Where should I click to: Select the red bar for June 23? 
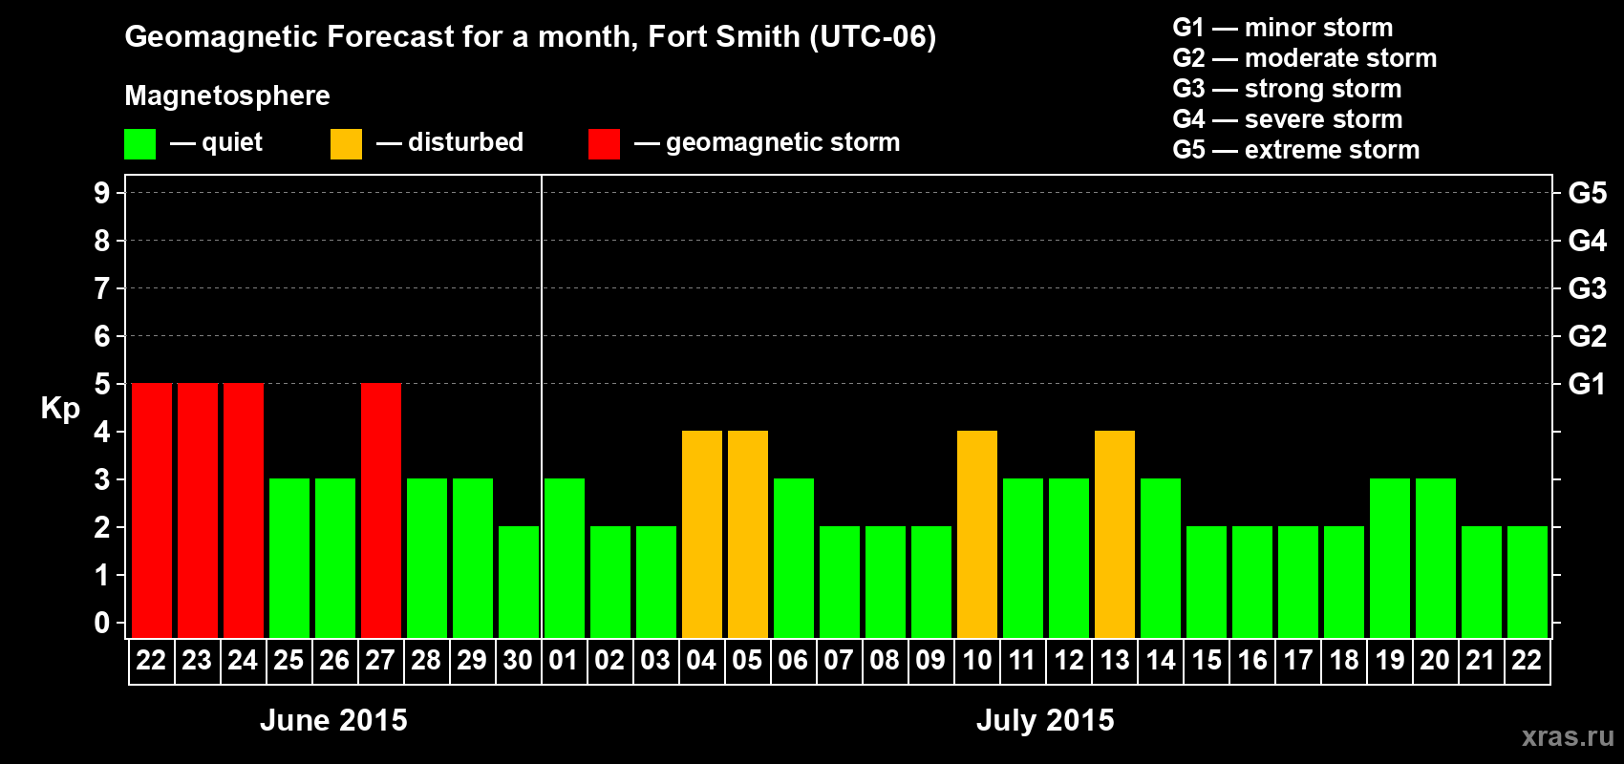coord(198,510)
